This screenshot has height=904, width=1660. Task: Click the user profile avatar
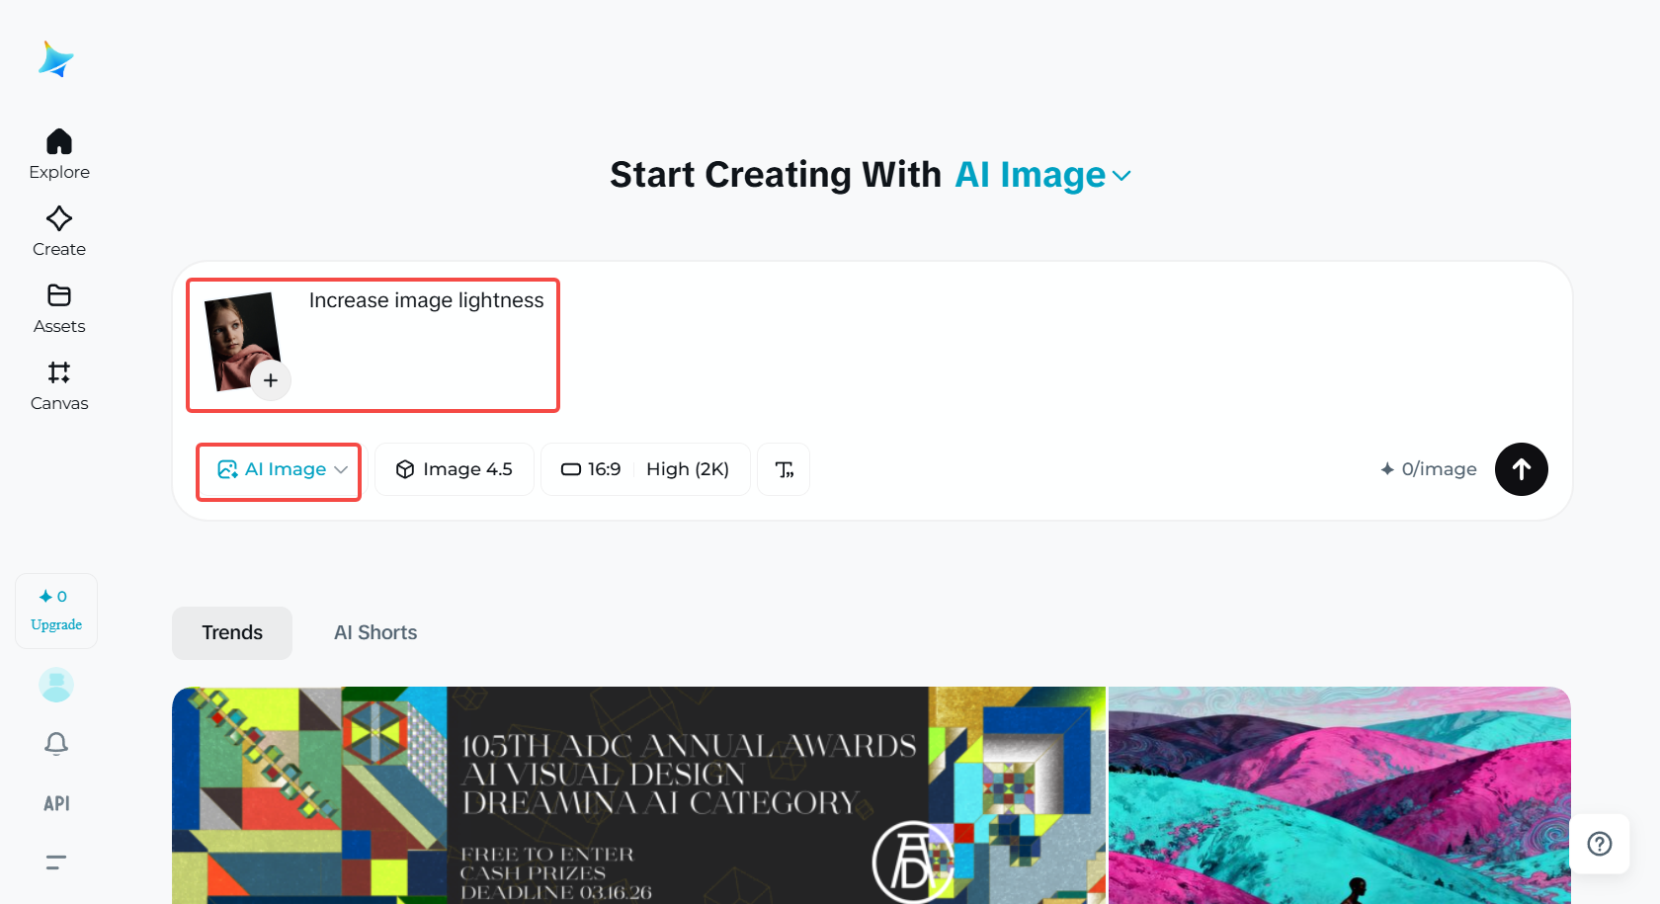(x=56, y=685)
